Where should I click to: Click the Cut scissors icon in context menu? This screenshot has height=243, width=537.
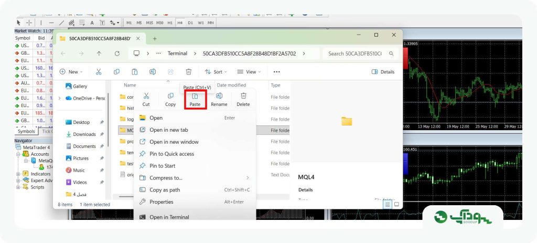point(146,96)
